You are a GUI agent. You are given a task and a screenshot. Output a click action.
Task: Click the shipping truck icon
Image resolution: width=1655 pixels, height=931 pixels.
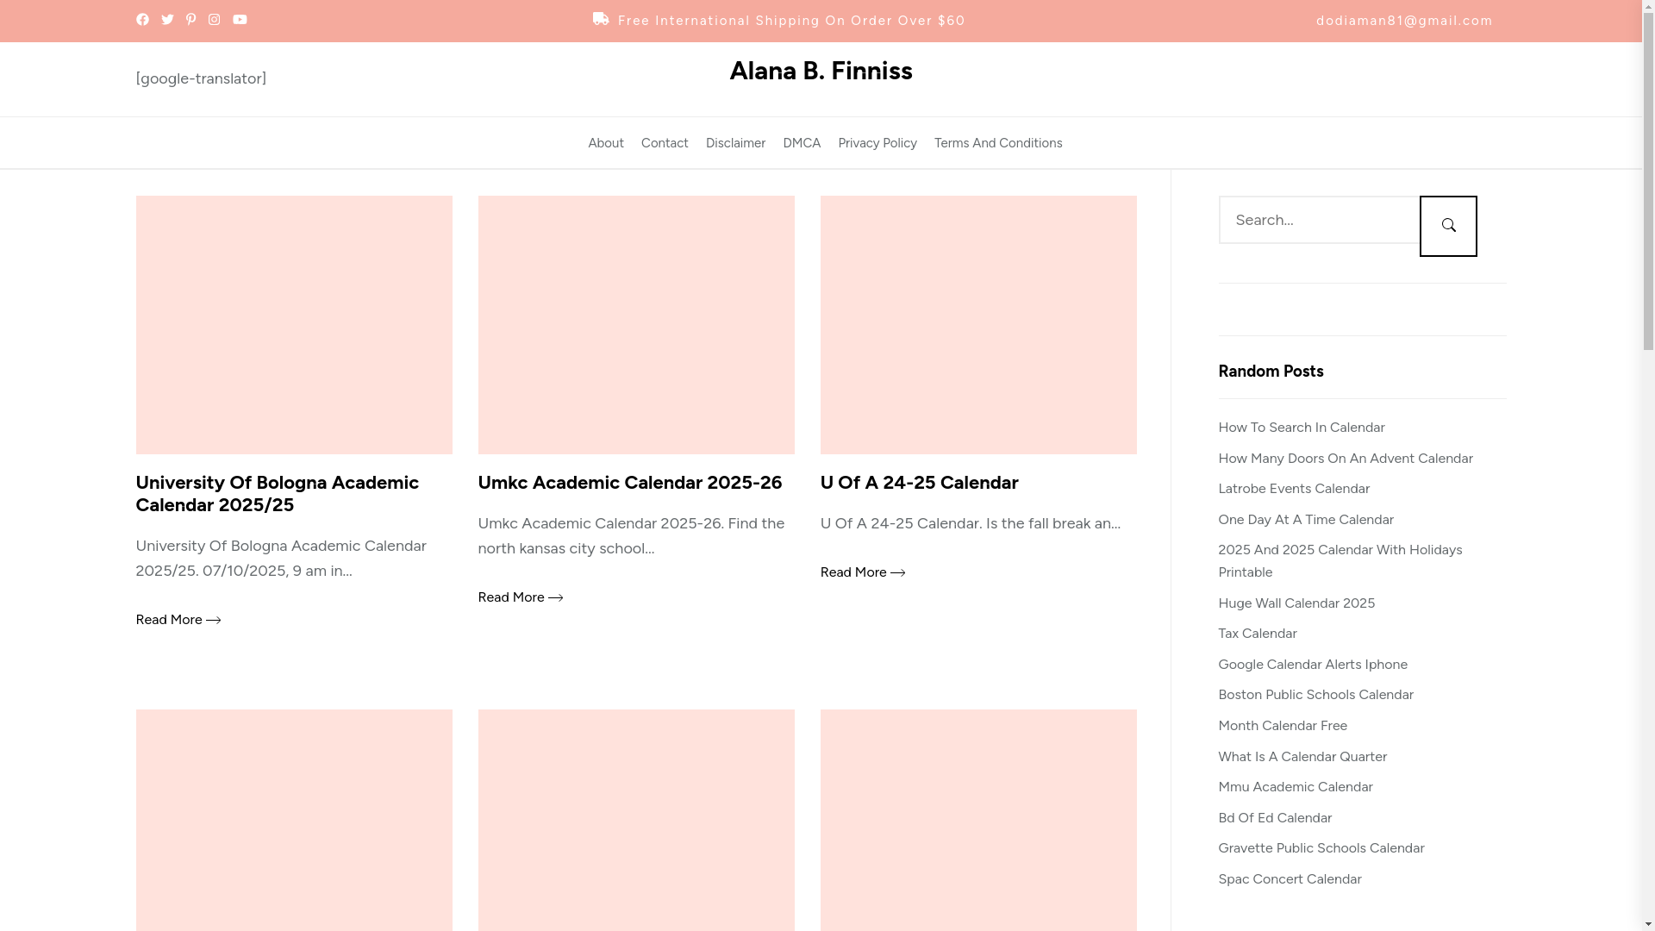601,19
